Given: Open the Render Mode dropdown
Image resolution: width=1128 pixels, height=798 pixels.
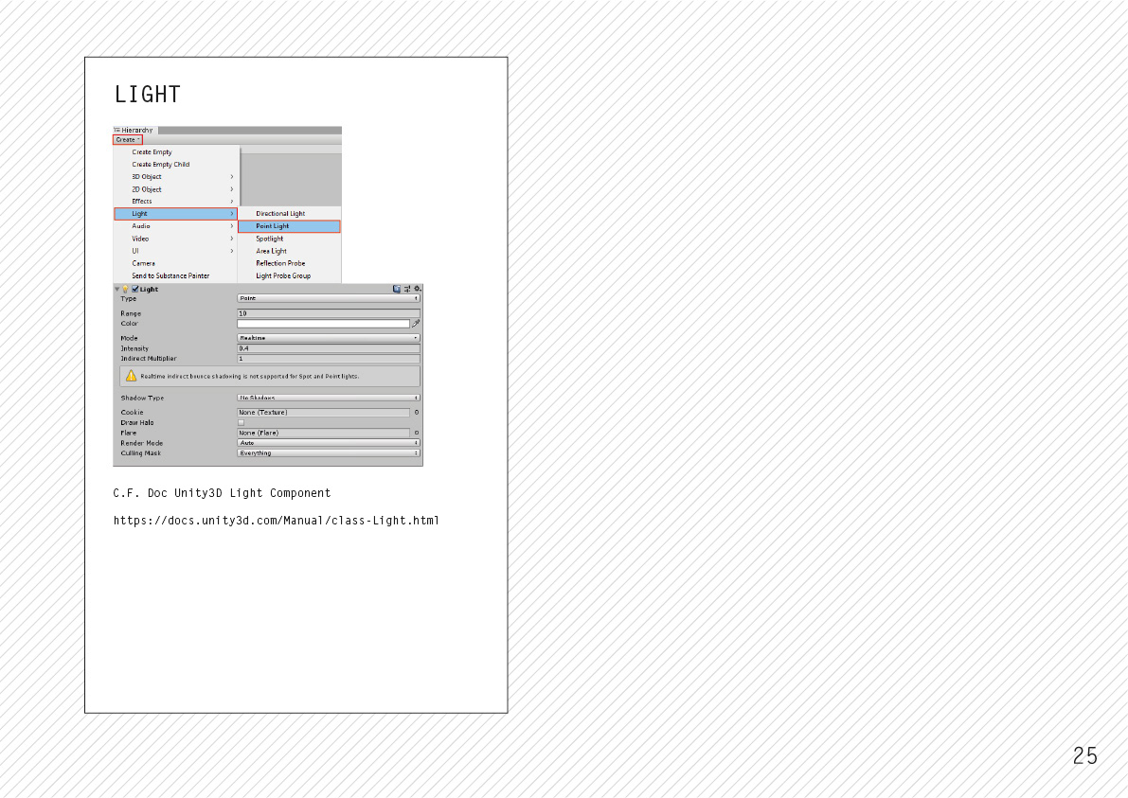Looking at the screenshot, I should point(329,443).
